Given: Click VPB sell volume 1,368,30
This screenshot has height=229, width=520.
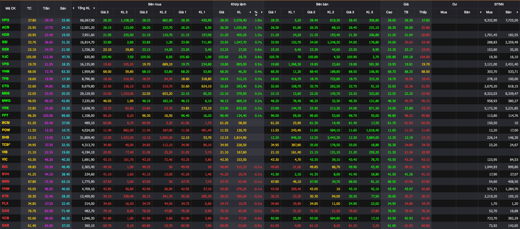Looking at the screenshot, I should [x=295, y=64].
